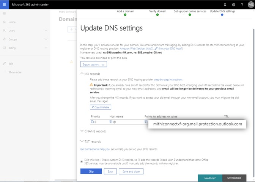This screenshot has width=255, height=182.
Task: Toggle the Skip this step checkbox
Action: point(82,162)
